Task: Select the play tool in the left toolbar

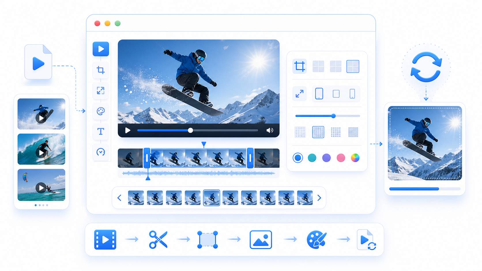Action: (101, 49)
